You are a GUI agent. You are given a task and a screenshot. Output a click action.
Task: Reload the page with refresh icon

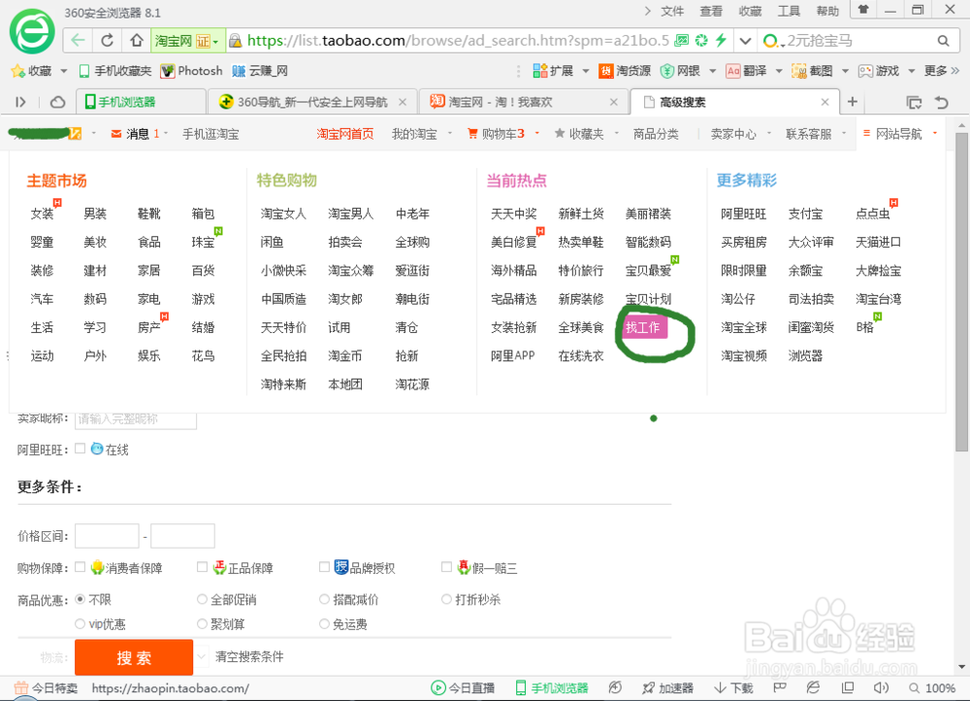click(107, 41)
